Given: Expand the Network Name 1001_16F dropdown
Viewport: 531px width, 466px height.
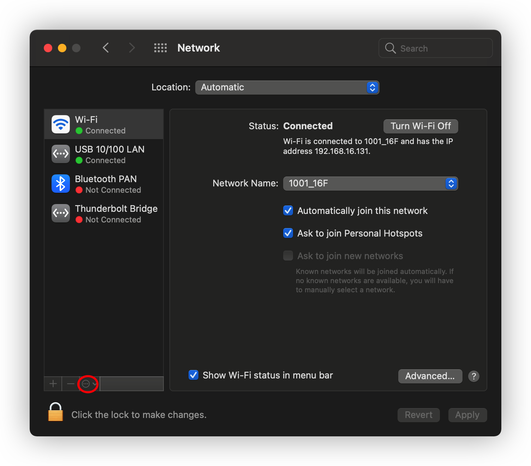Looking at the screenshot, I should (x=370, y=184).
